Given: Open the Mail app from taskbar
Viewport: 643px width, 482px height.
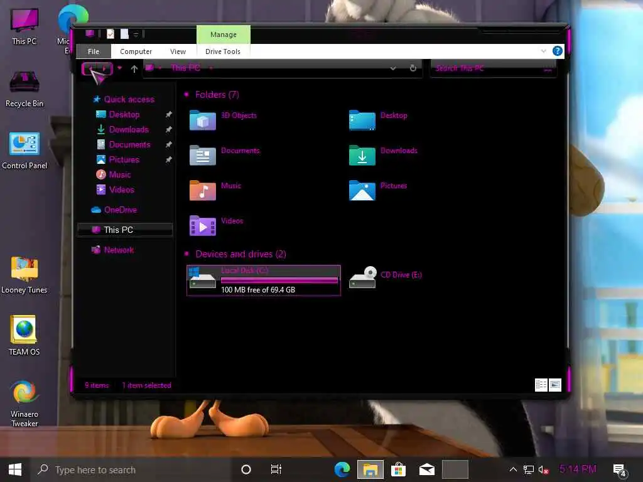Looking at the screenshot, I should (x=426, y=469).
